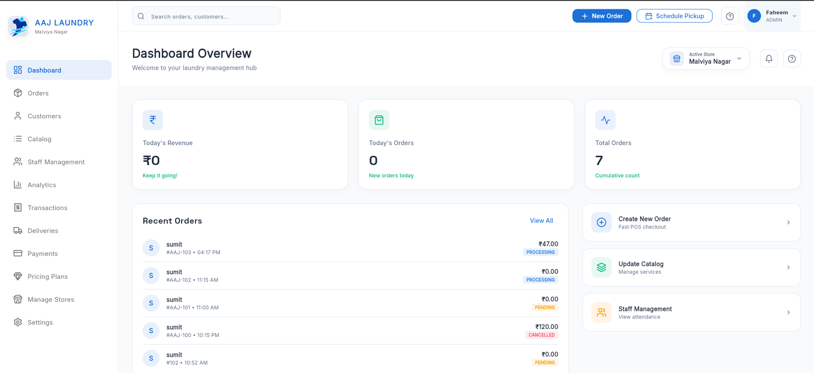Open the Active Store Malviya Nagar dropdown
Screen dimensions: 814x373
[x=706, y=59]
